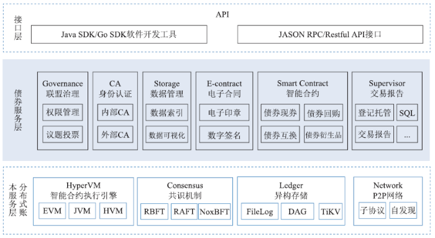Select the 债券衍生品 box
The width and height of the screenshot is (435, 238).
pos(324,134)
